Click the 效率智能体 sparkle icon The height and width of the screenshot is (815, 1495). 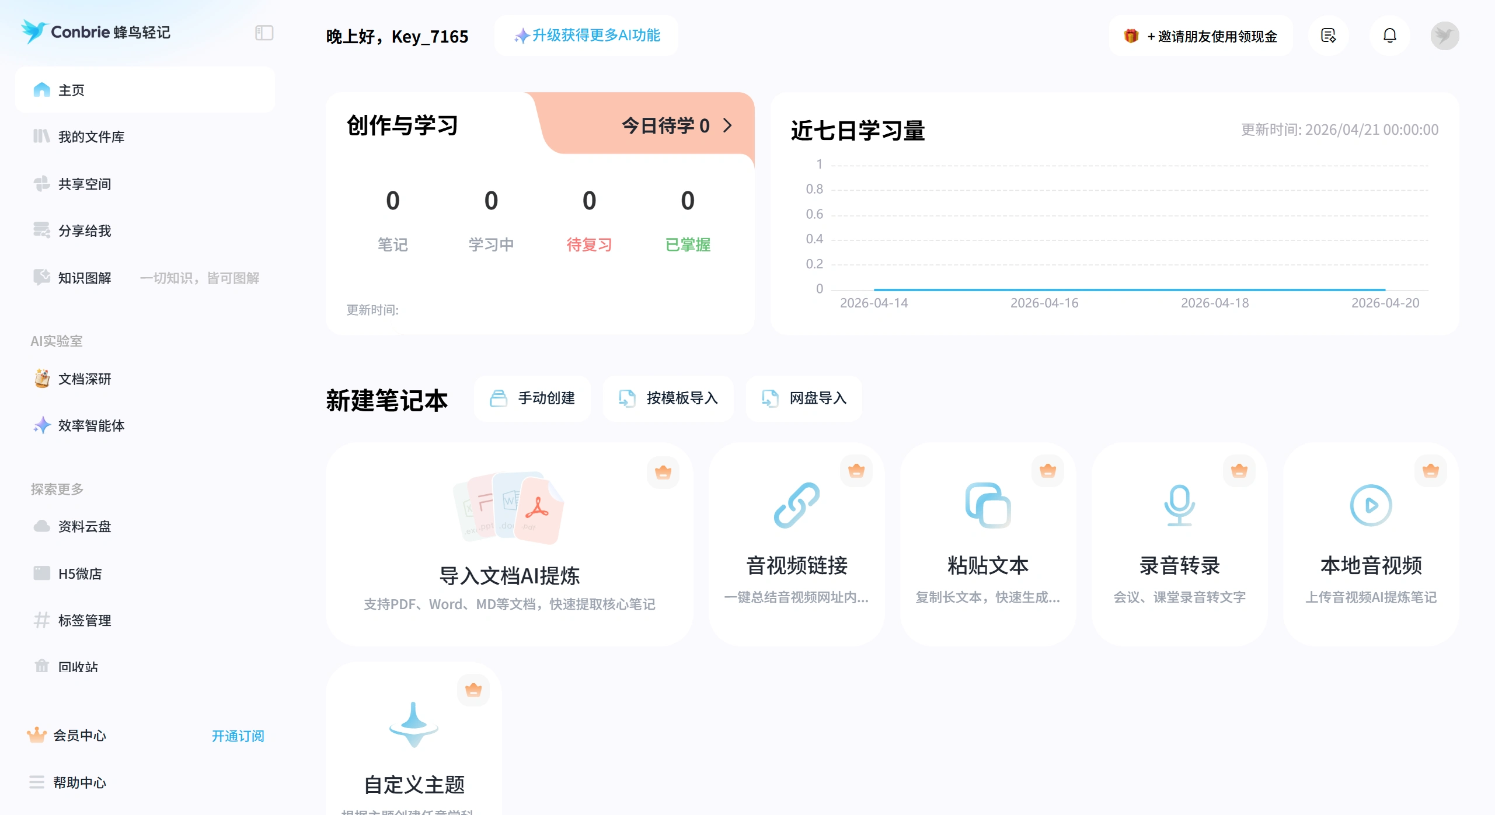pos(41,426)
